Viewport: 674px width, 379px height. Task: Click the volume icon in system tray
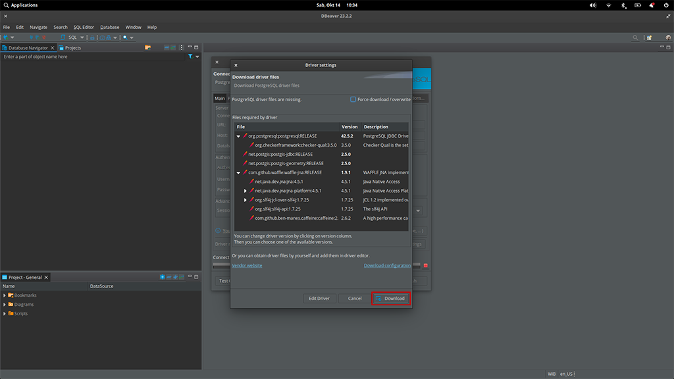point(593,5)
